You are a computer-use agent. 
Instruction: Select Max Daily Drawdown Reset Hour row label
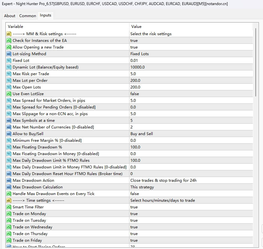click(x=67, y=174)
